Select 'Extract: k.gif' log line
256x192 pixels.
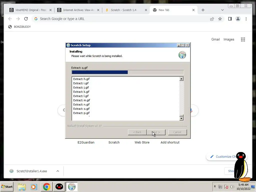pyautogui.click(x=81, y=92)
